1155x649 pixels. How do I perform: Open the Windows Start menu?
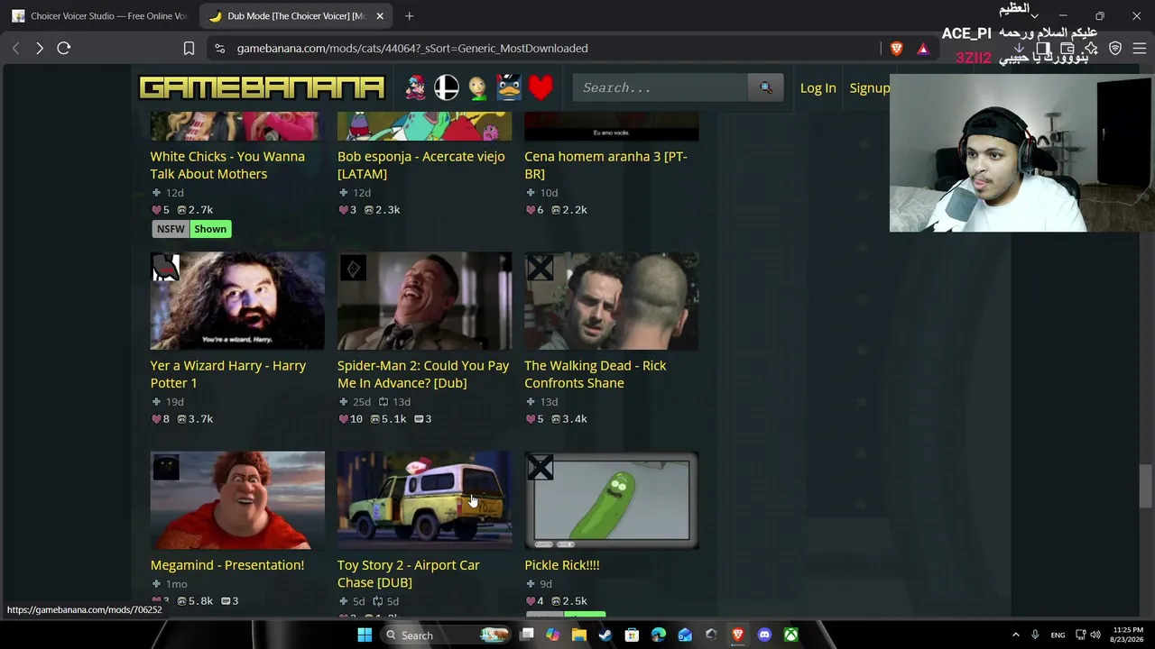tap(365, 635)
